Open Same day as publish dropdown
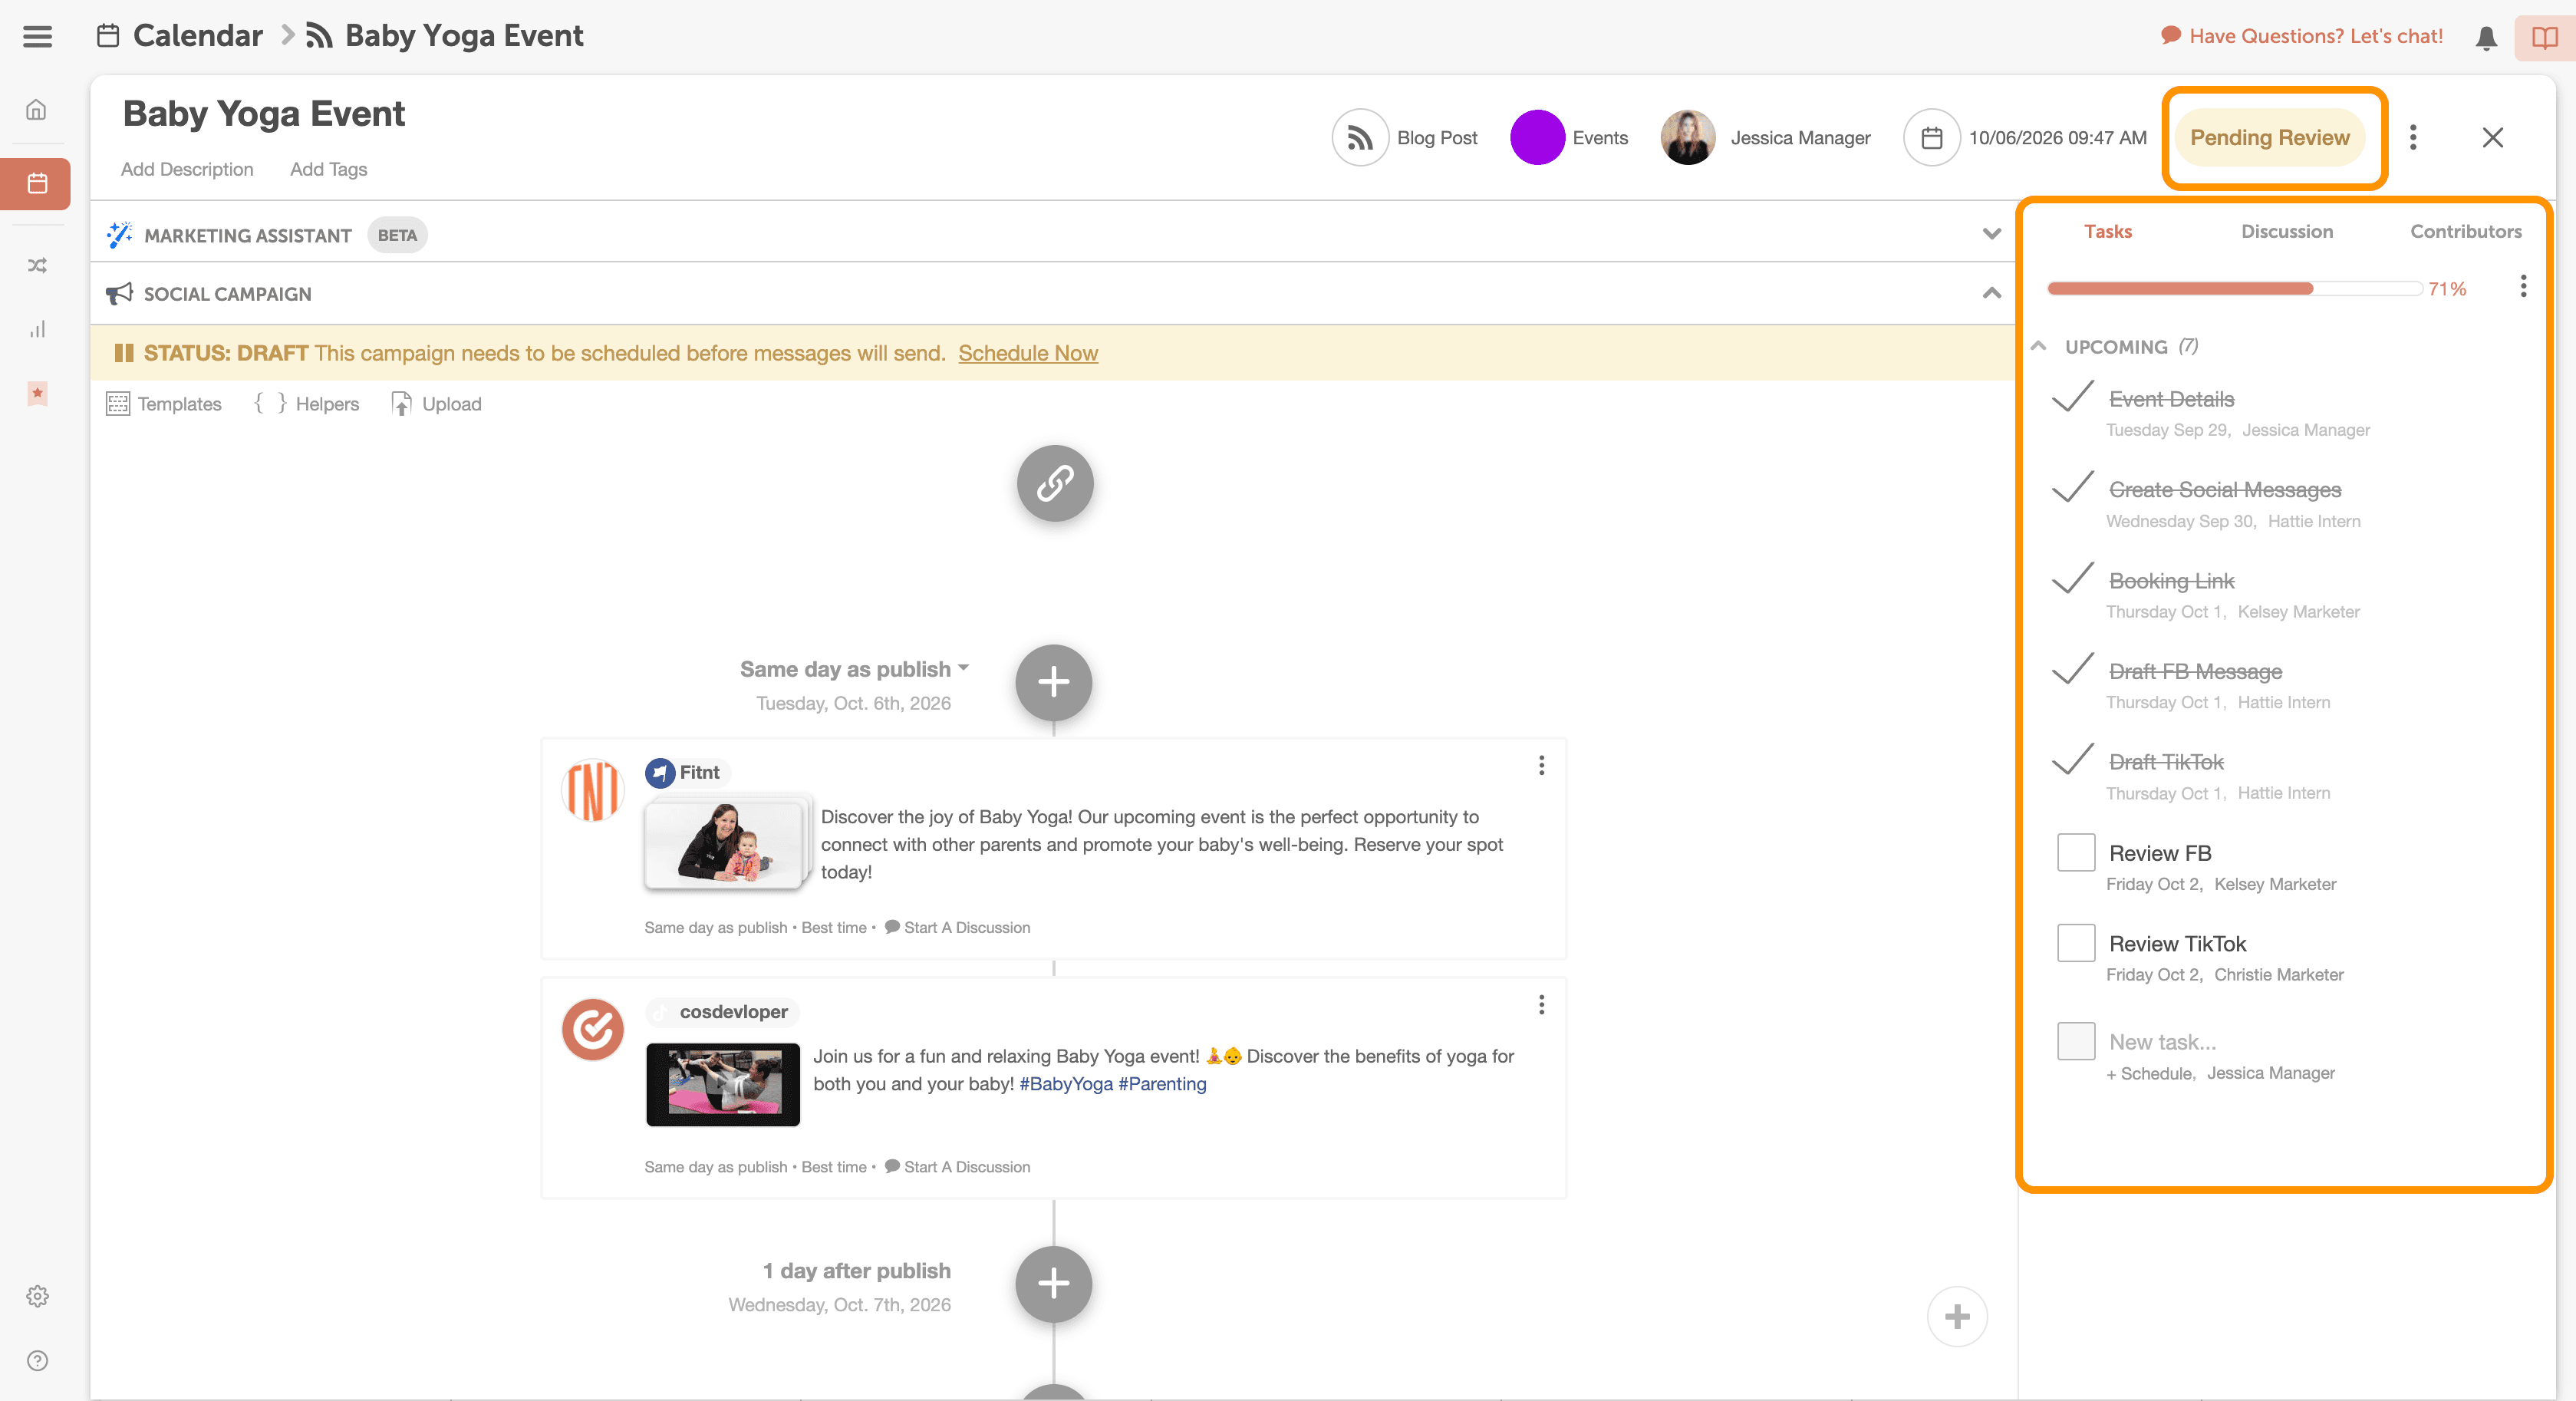Image resolution: width=2576 pixels, height=1401 pixels. tap(854, 669)
